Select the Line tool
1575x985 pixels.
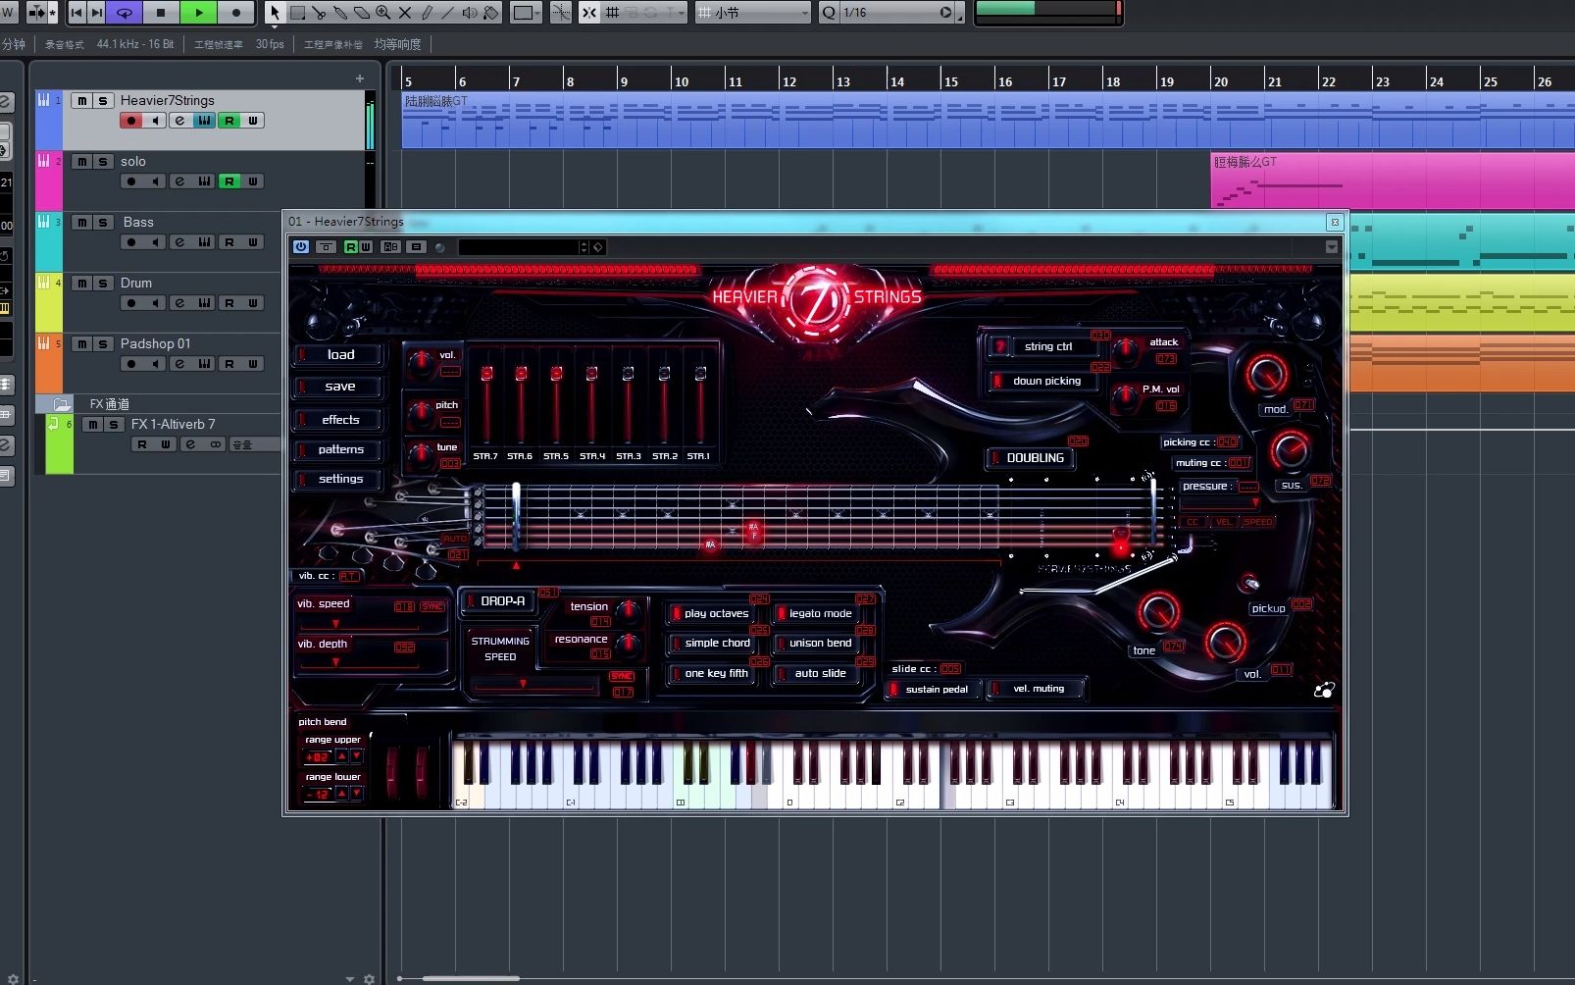click(x=448, y=12)
